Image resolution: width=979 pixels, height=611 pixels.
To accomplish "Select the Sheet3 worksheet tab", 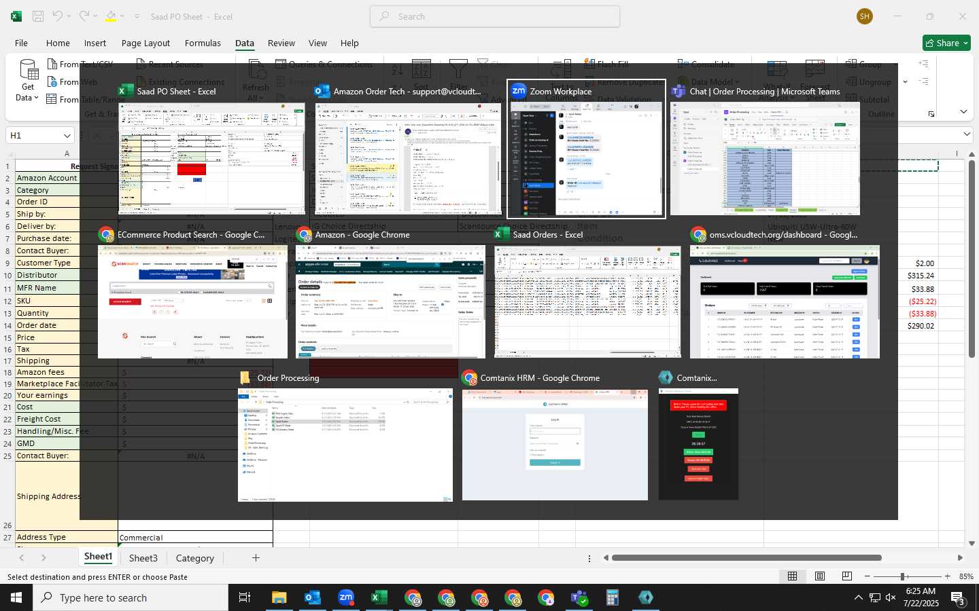I will 143,558.
